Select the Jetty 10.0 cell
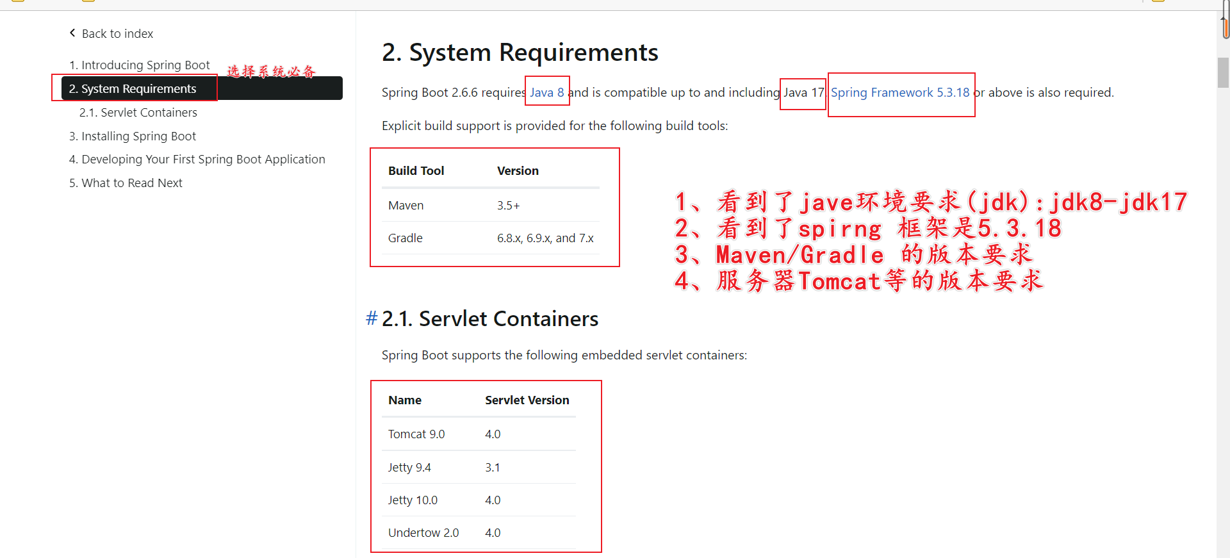The image size is (1230, 558). [413, 500]
